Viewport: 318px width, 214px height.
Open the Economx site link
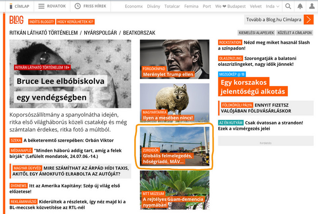click(134, 6)
